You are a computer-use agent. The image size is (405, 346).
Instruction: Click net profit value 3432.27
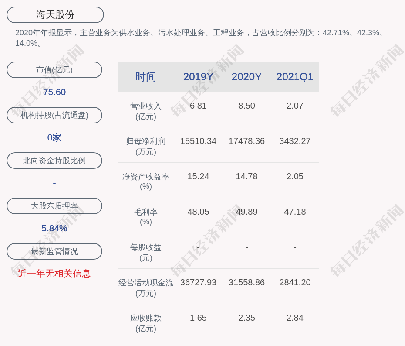tap(295, 141)
